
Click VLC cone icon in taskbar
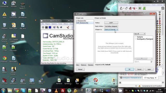click(56, 91)
